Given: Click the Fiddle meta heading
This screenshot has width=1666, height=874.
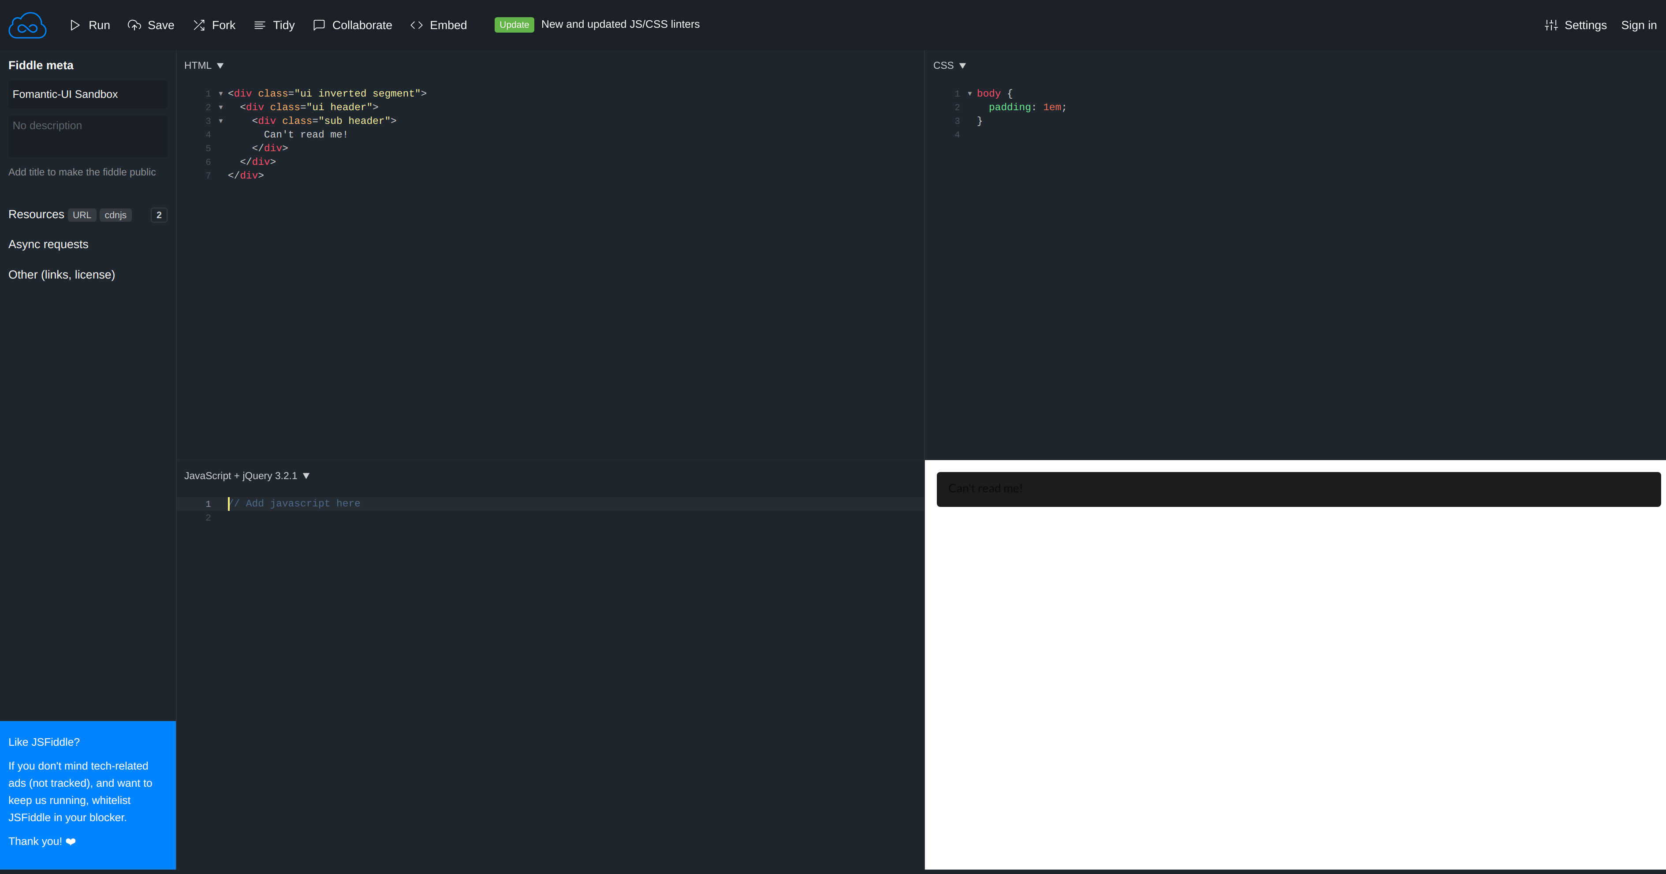Looking at the screenshot, I should [x=41, y=65].
